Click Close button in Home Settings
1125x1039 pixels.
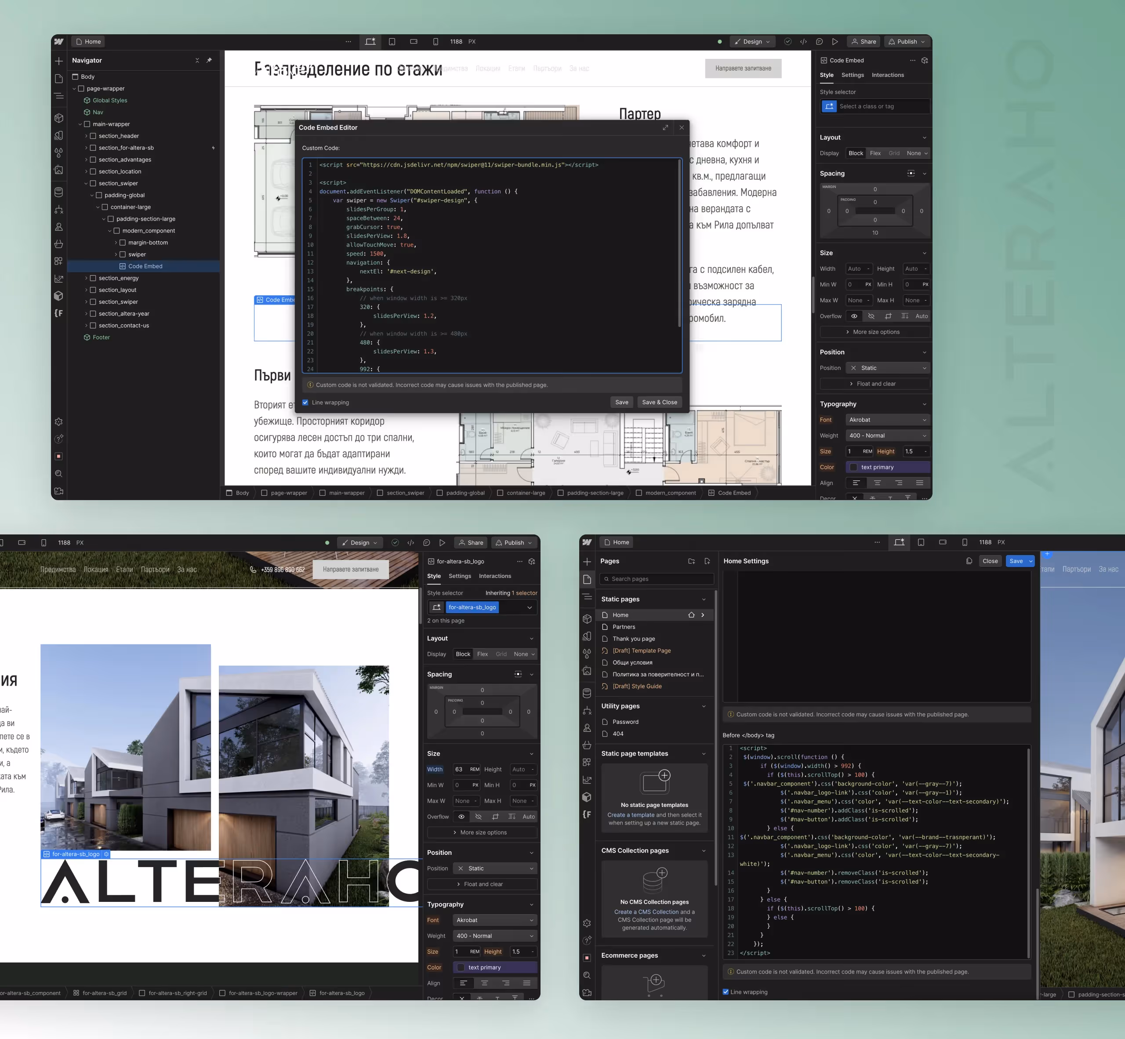990,561
